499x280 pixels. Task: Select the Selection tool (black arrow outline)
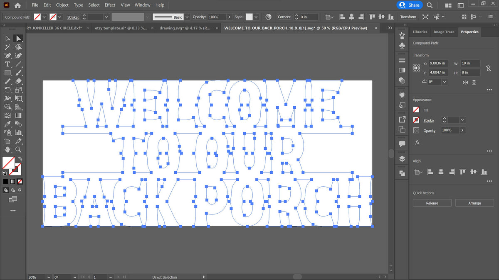coord(7,38)
